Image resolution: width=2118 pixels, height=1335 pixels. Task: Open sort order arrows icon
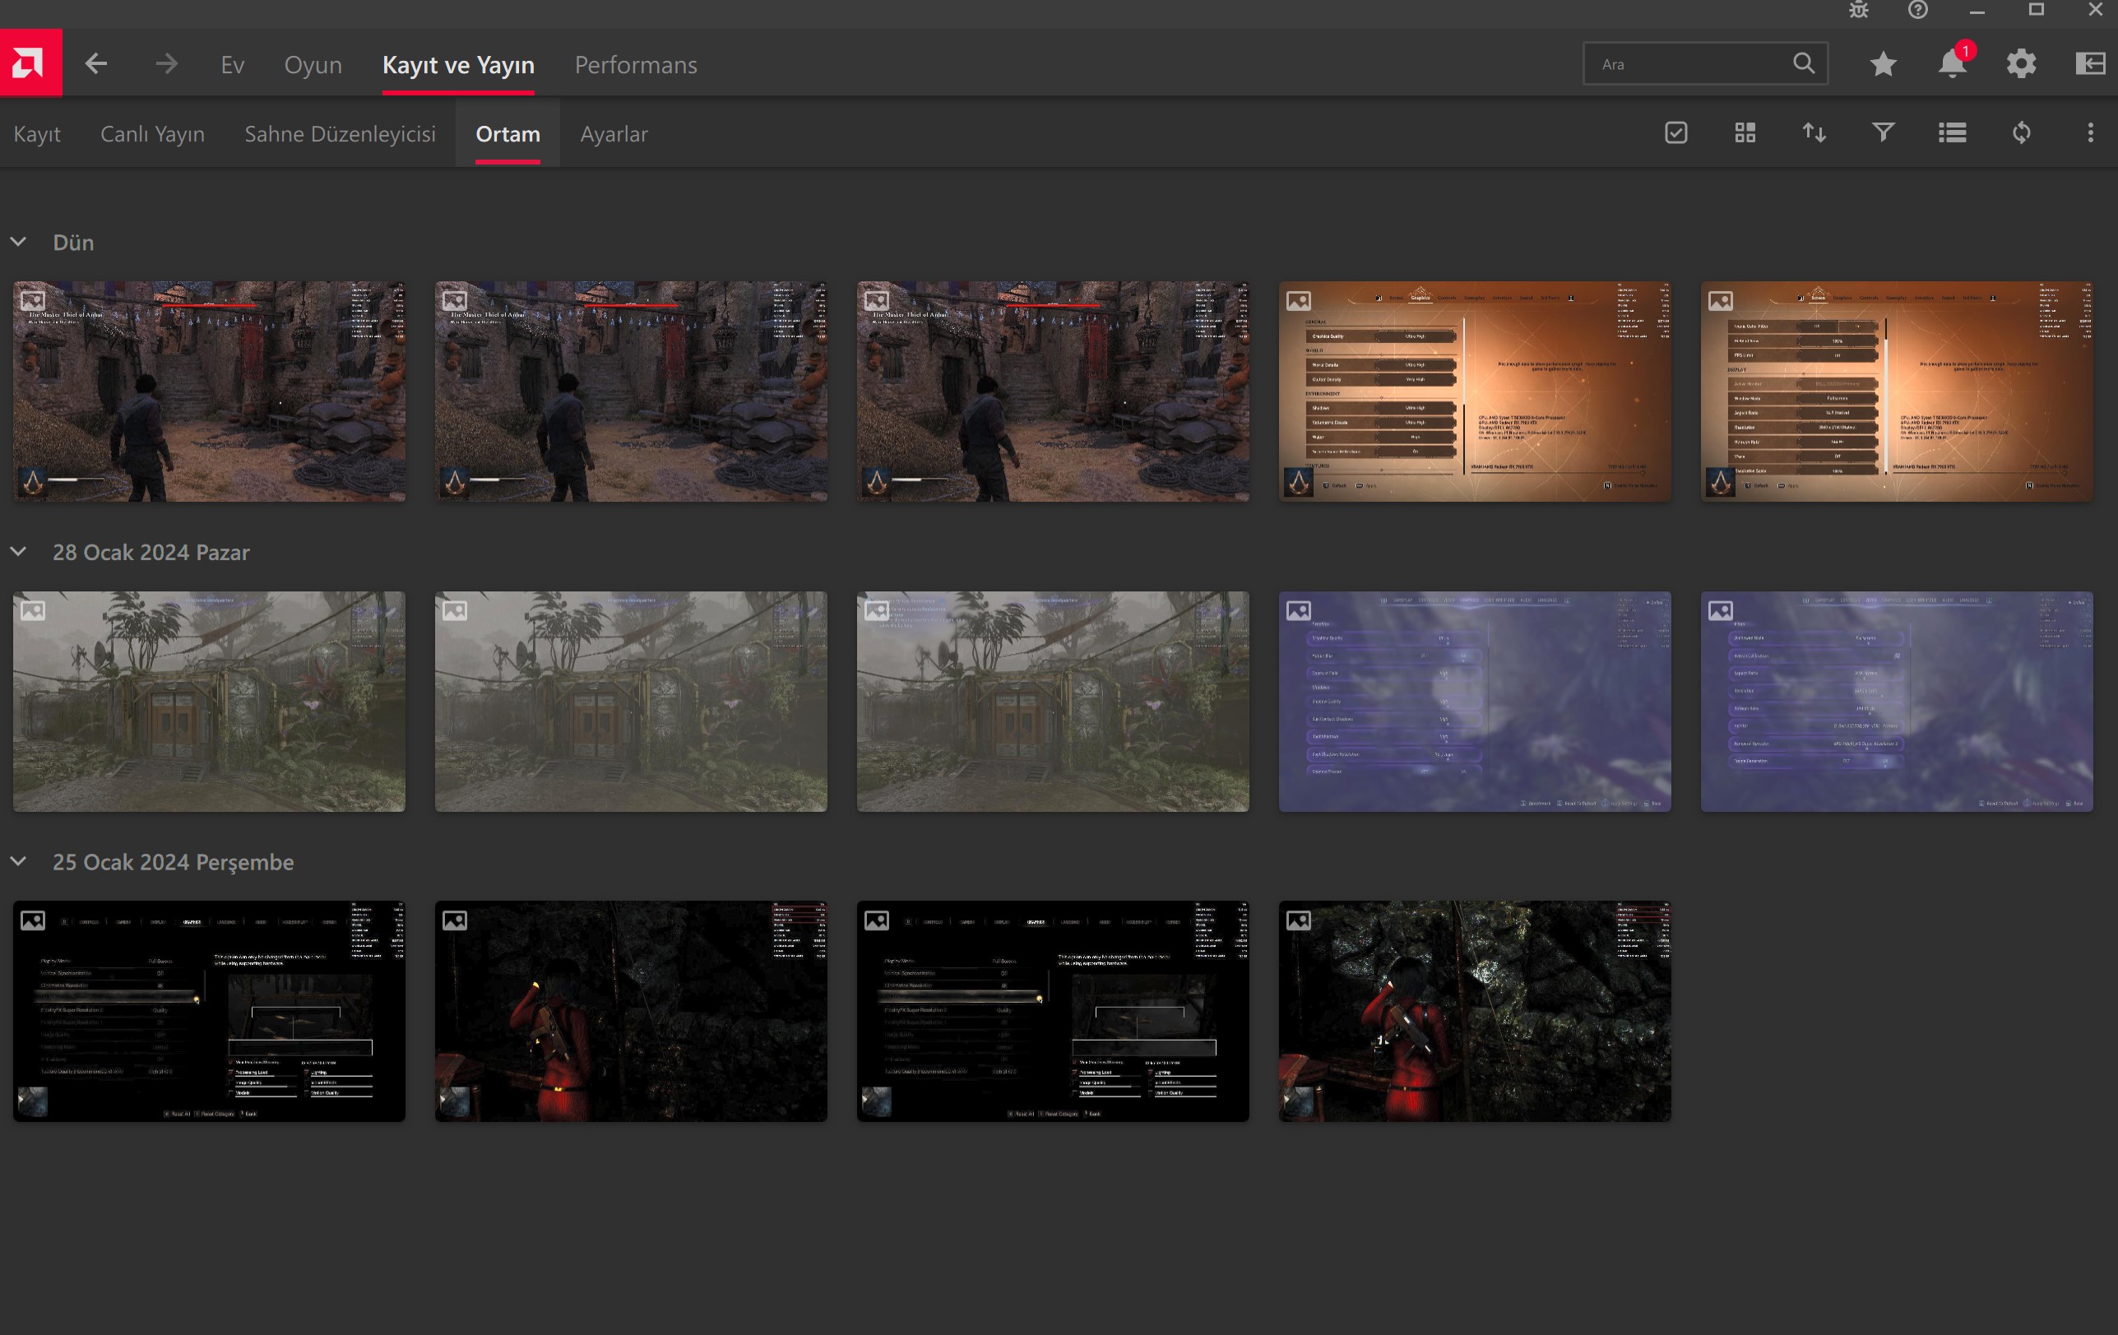point(1814,132)
